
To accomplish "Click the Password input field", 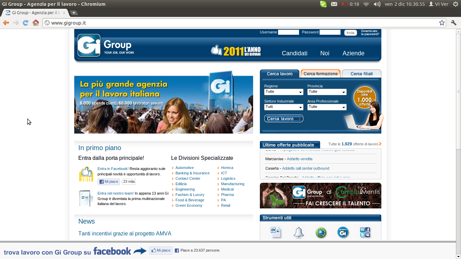I will click(330, 32).
